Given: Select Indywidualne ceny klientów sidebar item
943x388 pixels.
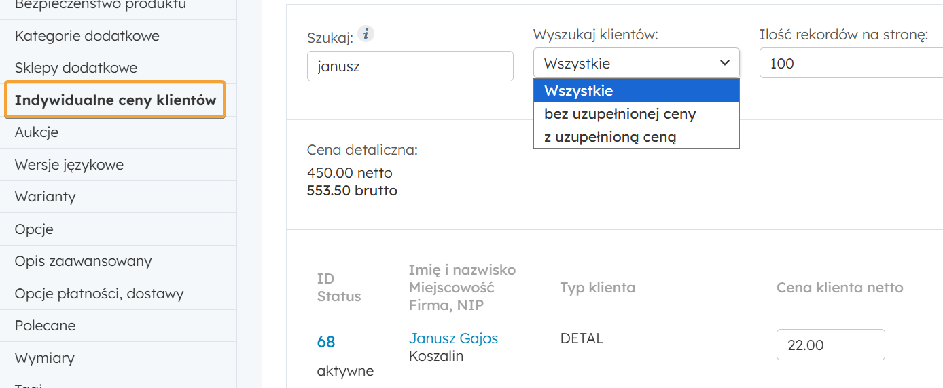Looking at the screenshot, I should (115, 100).
